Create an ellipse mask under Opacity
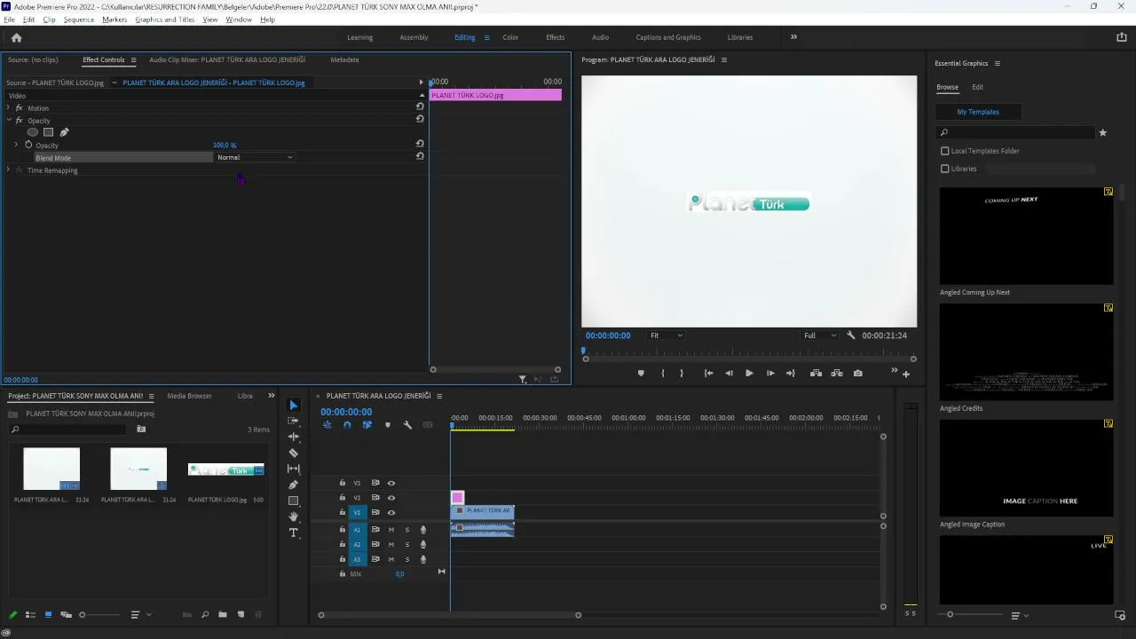This screenshot has width=1136, height=639. (33, 132)
